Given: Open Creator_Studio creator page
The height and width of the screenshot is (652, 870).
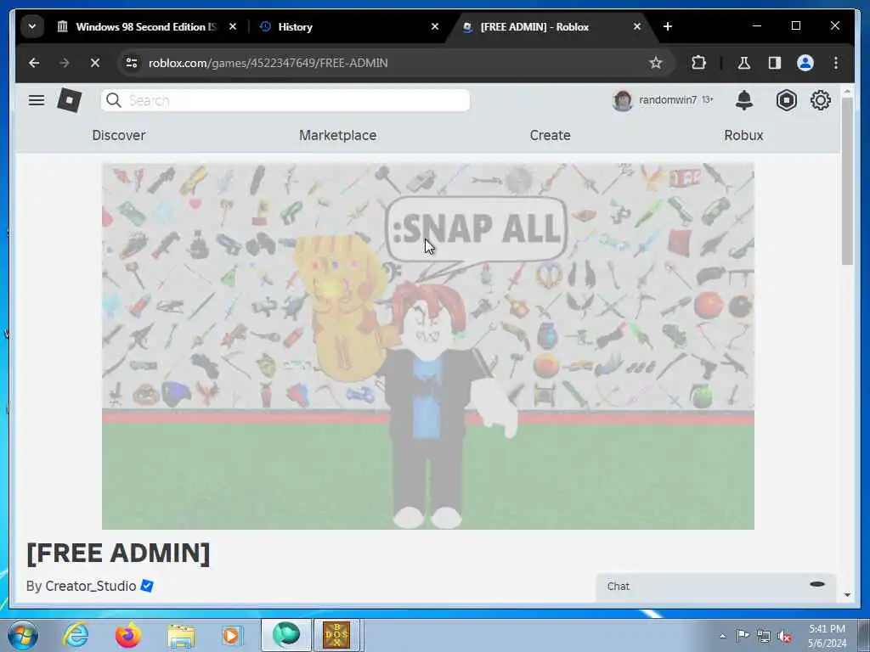Looking at the screenshot, I should click(x=90, y=586).
